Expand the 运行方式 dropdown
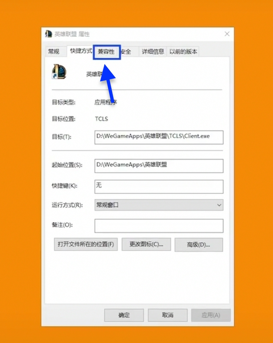This screenshot has width=273, height=343. (159, 205)
